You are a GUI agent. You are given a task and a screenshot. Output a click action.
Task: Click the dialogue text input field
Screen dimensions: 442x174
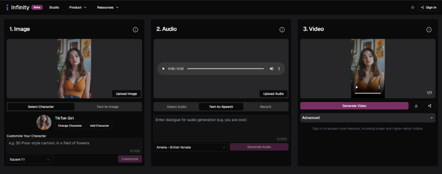click(x=221, y=127)
